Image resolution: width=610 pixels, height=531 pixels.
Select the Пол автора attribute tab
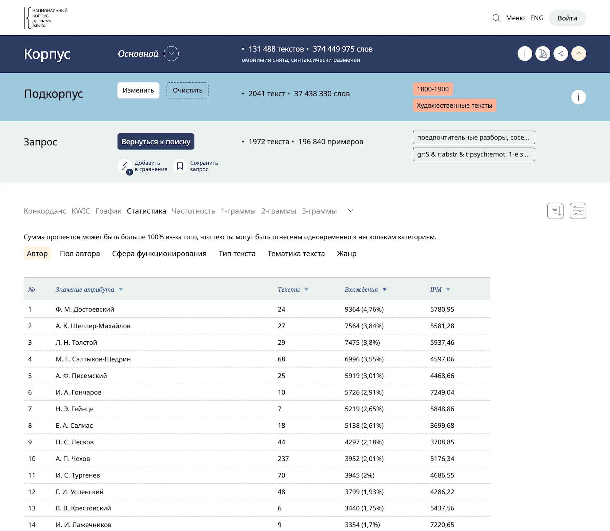[80, 254]
